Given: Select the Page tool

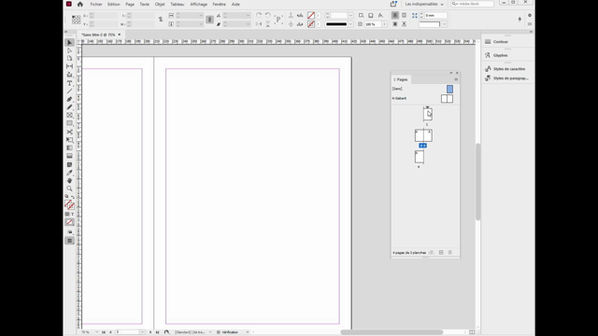Looking at the screenshot, I should pos(69,59).
